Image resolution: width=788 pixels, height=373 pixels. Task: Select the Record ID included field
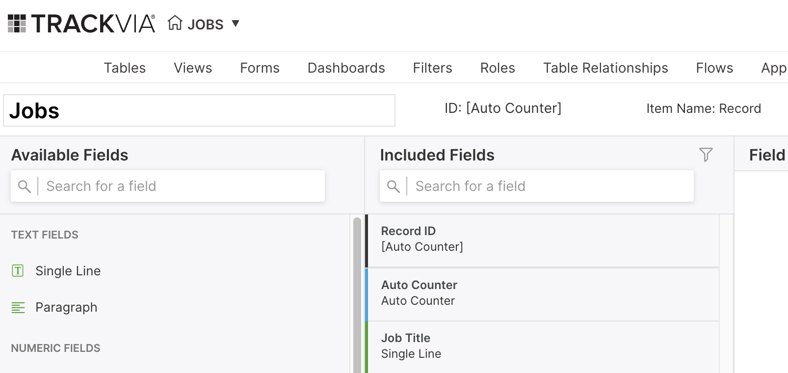coord(542,240)
